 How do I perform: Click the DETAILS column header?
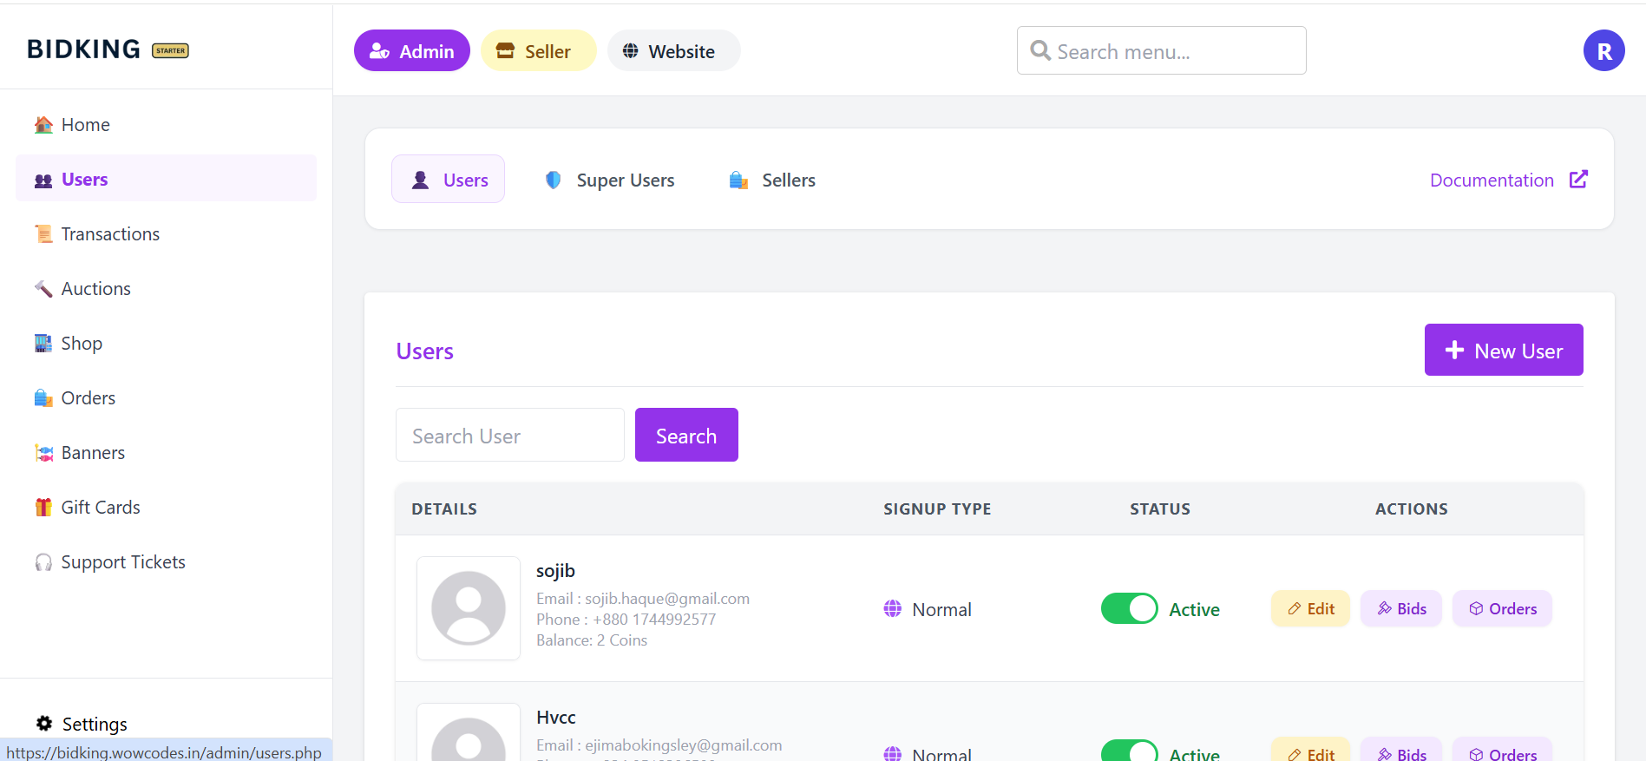(444, 509)
